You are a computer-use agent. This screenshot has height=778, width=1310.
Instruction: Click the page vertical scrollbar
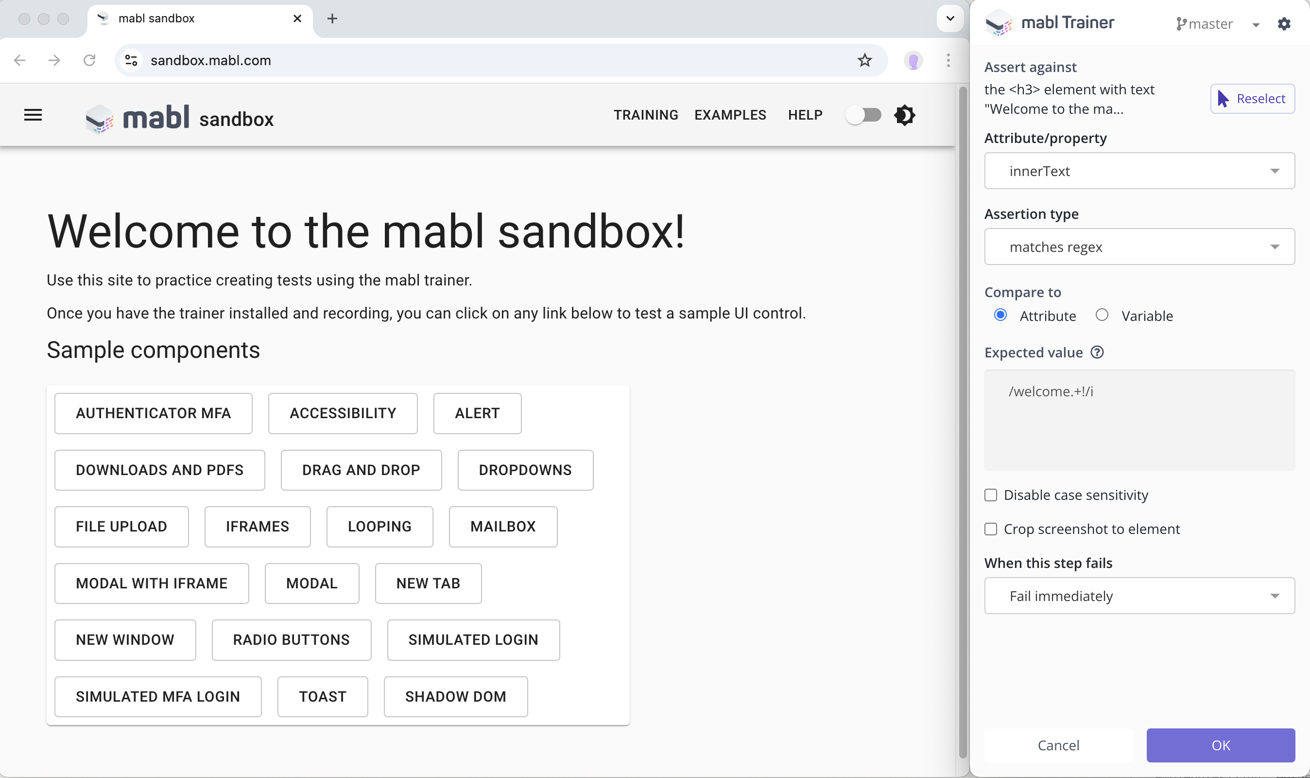tap(962, 422)
